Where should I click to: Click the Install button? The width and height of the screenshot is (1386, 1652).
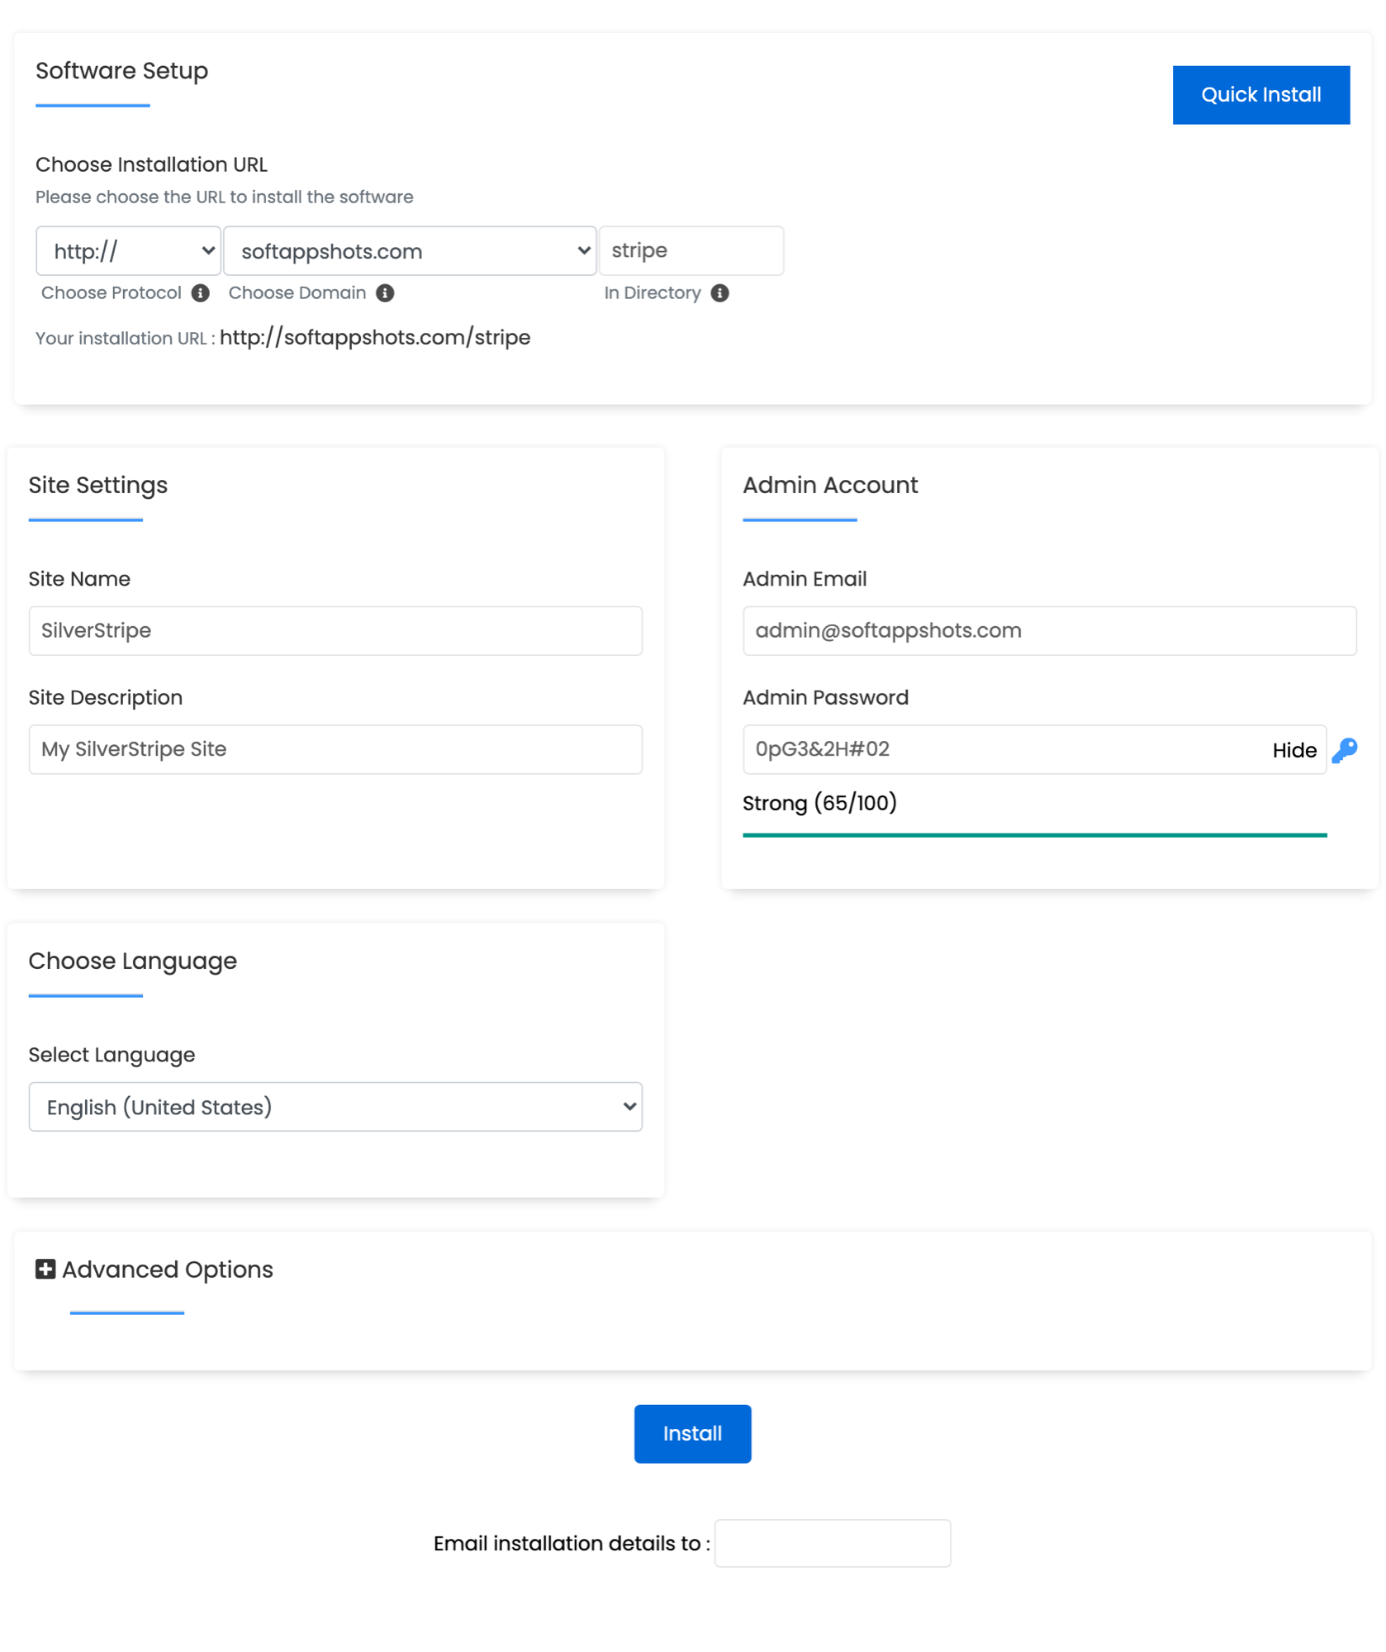pyautogui.click(x=692, y=1434)
